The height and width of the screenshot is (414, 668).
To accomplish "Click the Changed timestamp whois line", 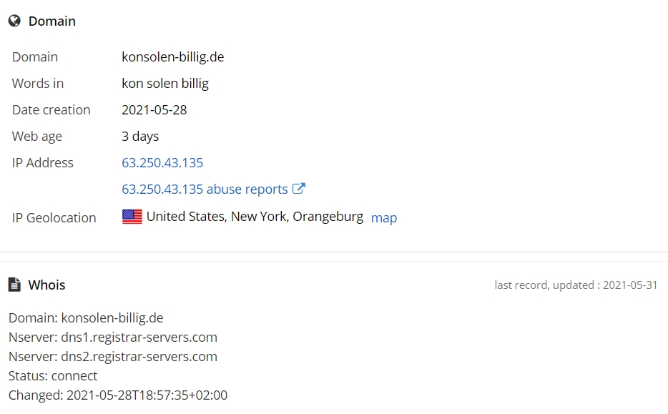I will 118,395.
